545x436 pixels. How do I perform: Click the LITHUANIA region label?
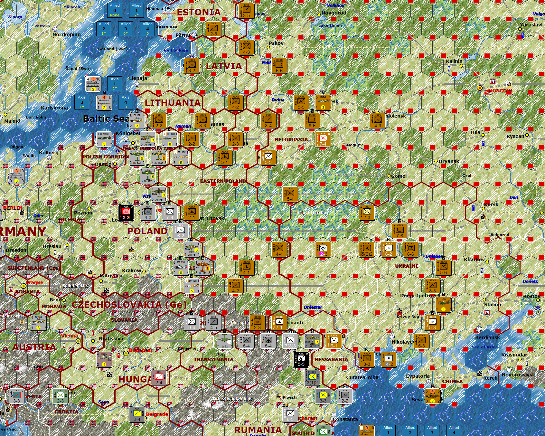point(173,103)
